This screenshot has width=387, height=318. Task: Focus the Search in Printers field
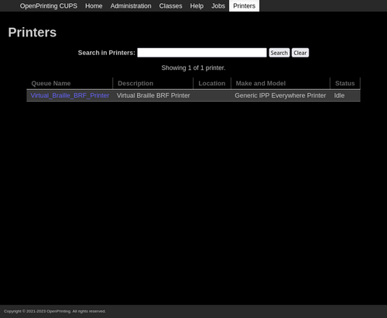(x=202, y=53)
